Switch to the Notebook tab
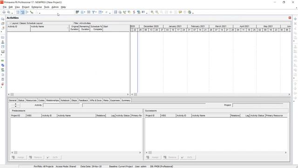This screenshot has width=298, height=168. point(65,100)
